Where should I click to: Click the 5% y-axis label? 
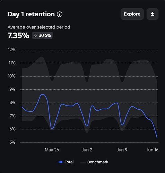pos(12,142)
